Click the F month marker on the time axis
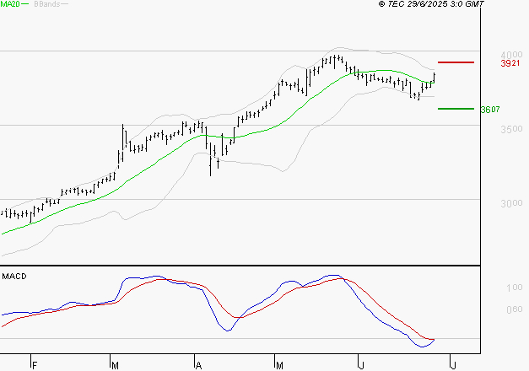This screenshot has width=529, height=371. [34, 366]
